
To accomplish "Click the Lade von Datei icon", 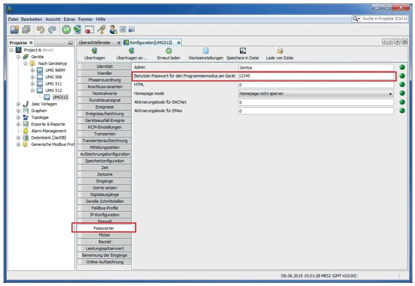I will click(280, 51).
